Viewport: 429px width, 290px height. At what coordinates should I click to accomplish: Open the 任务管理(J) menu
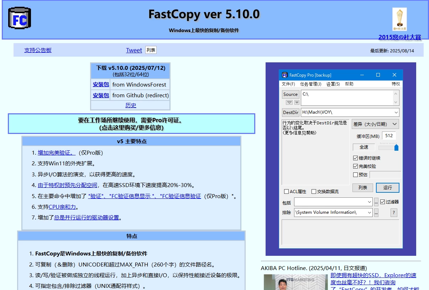[x=310, y=84]
